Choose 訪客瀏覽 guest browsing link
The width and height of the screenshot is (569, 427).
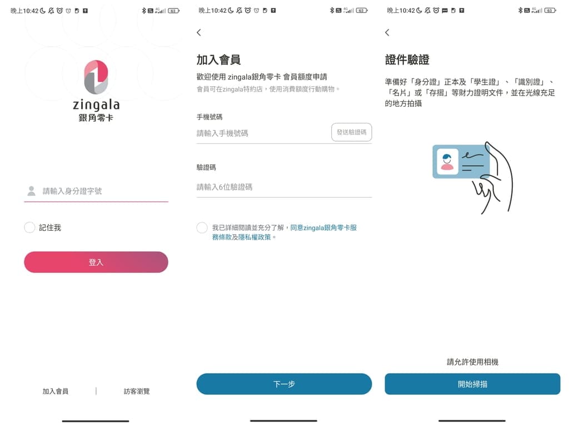tap(137, 391)
